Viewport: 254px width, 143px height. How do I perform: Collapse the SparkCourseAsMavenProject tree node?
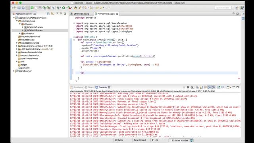tap(14, 17)
